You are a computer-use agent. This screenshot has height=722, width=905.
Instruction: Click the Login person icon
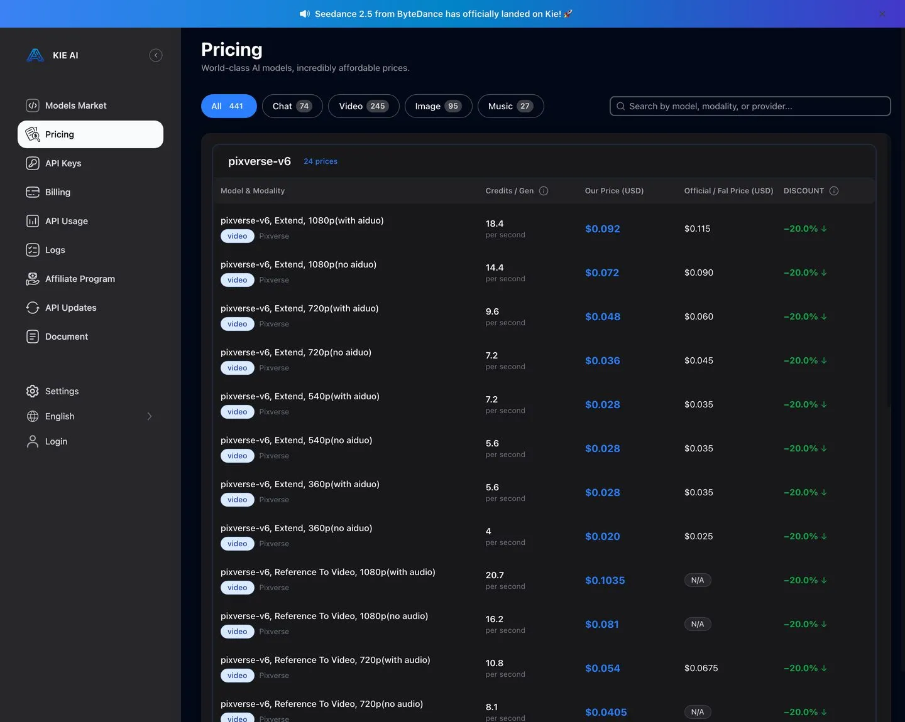[33, 441]
